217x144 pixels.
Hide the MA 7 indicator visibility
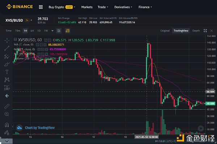point(37,45)
